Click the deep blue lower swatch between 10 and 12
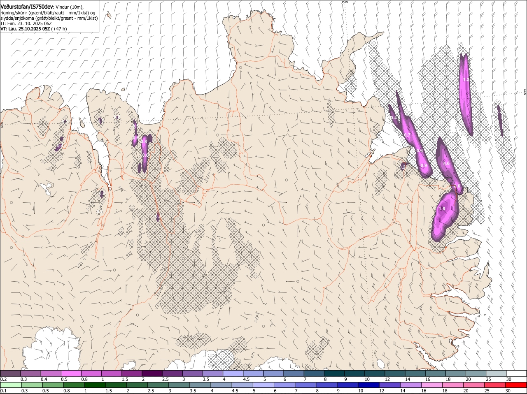 [x=368, y=385]
